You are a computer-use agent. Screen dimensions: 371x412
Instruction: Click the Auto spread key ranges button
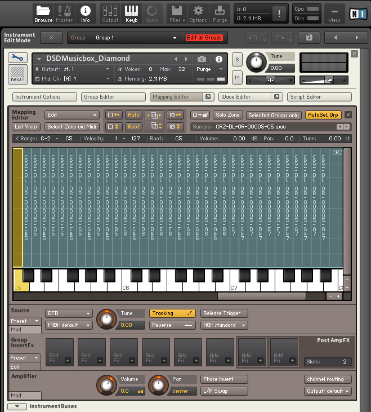click(x=133, y=115)
